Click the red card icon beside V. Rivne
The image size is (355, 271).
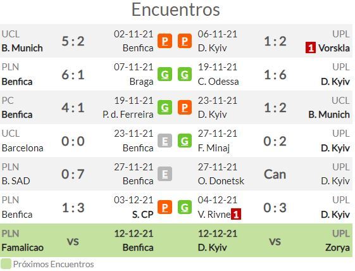[x=236, y=214]
